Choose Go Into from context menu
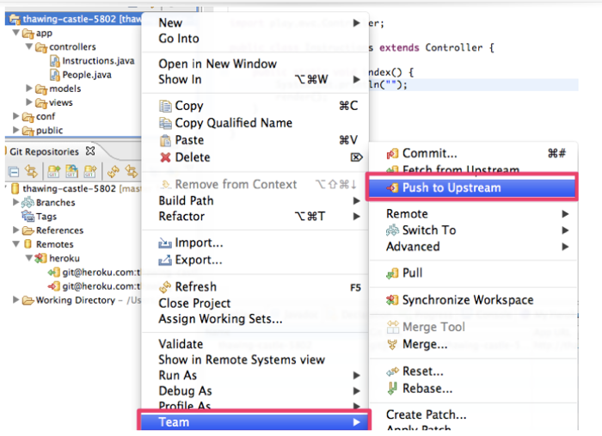This screenshot has height=436, width=602. pos(255,39)
